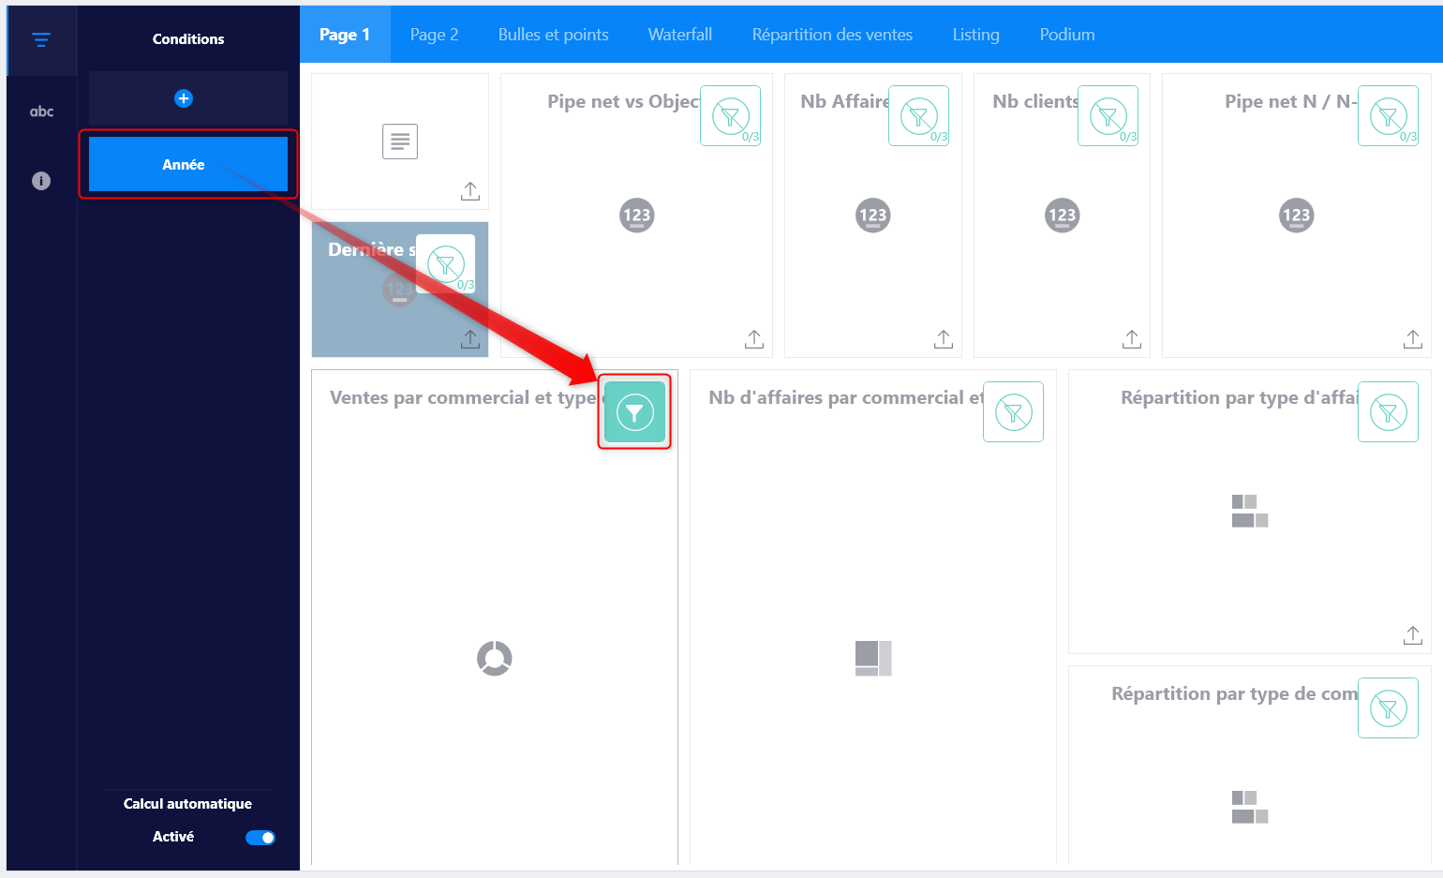The height and width of the screenshot is (878, 1443).
Task: Click the donut chart in Ventes par commercial
Action: click(494, 659)
